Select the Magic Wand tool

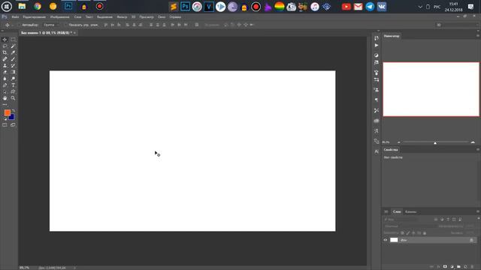pyautogui.click(x=13, y=46)
